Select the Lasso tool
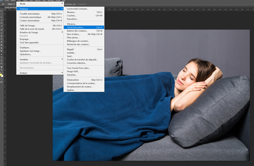 click(2, 17)
